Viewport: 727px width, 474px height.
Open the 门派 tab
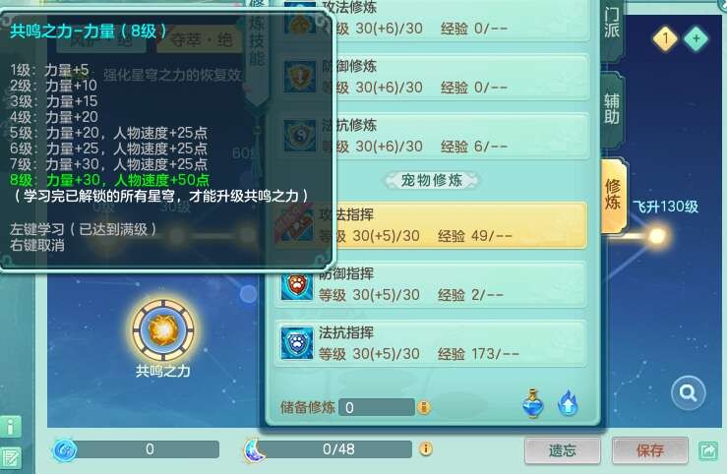click(612, 24)
